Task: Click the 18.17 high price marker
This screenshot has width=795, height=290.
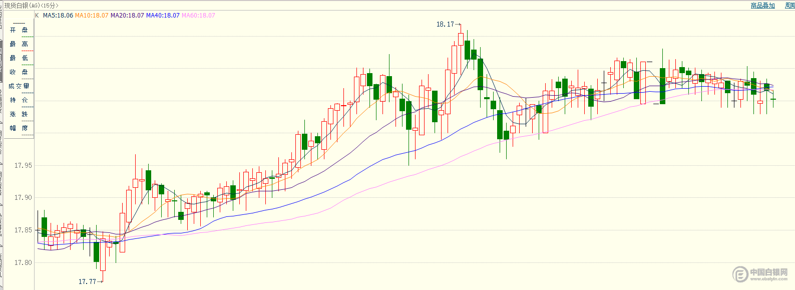Action: [448, 24]
